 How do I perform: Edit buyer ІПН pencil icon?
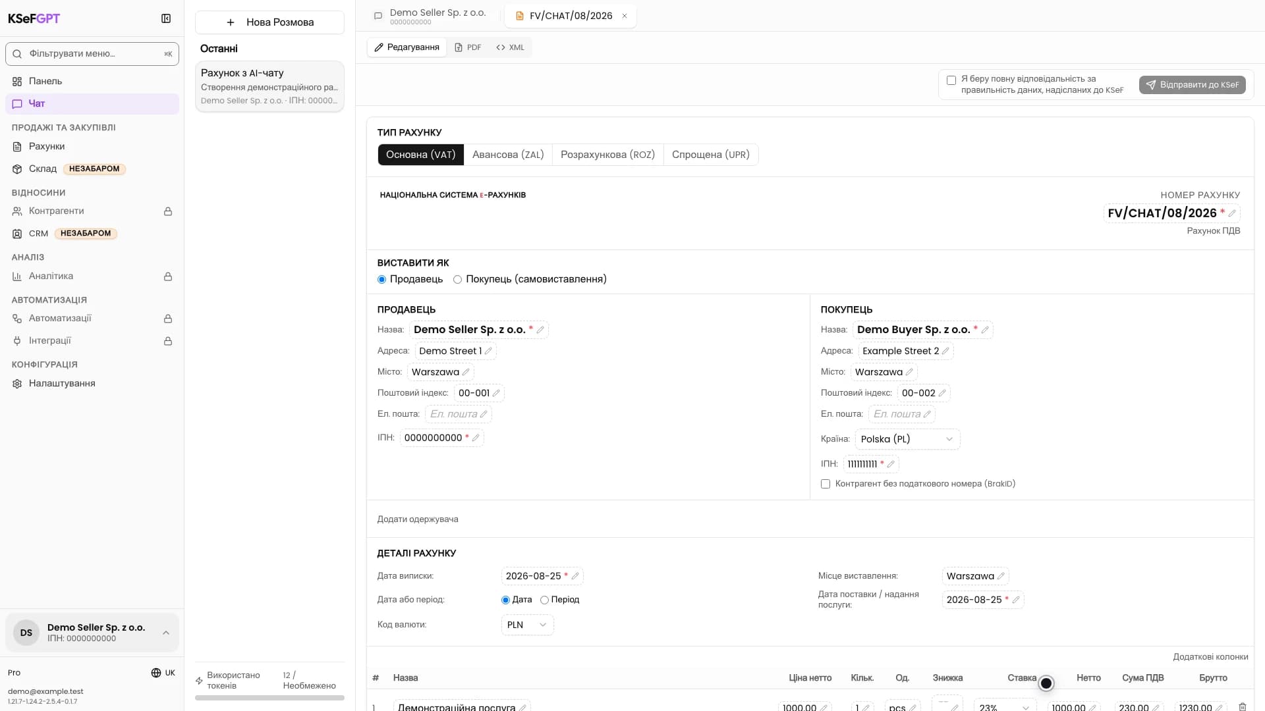coord(891,464)
